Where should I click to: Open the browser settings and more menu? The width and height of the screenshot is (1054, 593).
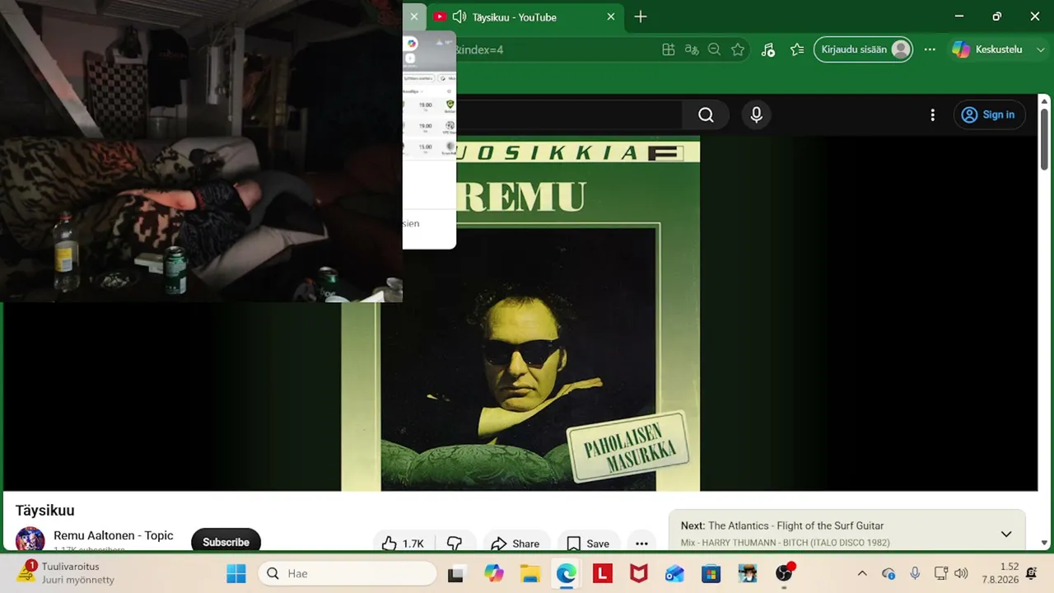pyautogui.click(x=930, y=49)
